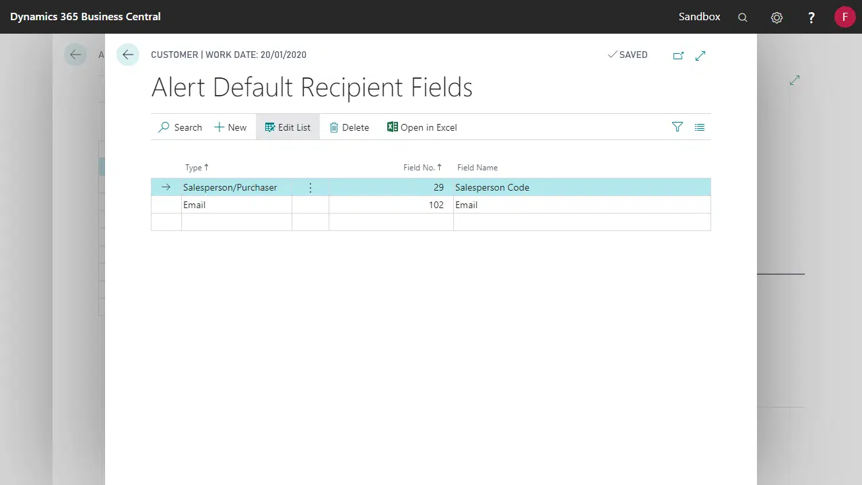Screen dimensions: 862x485
Task: Click the back arrow beside Customer heading
Action: (128, 55)
